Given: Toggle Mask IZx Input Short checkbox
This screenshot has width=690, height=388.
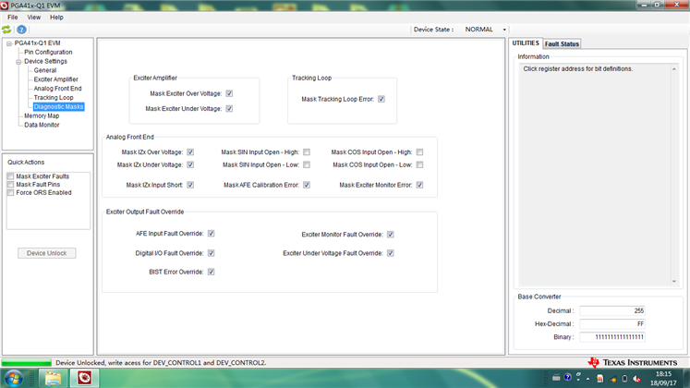Looking at the screenshot, I should pyautogui.click(x=190, y=185).
